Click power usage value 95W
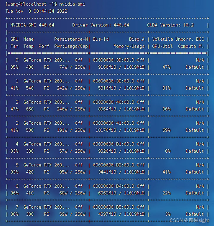 click(x=63, y=172)
